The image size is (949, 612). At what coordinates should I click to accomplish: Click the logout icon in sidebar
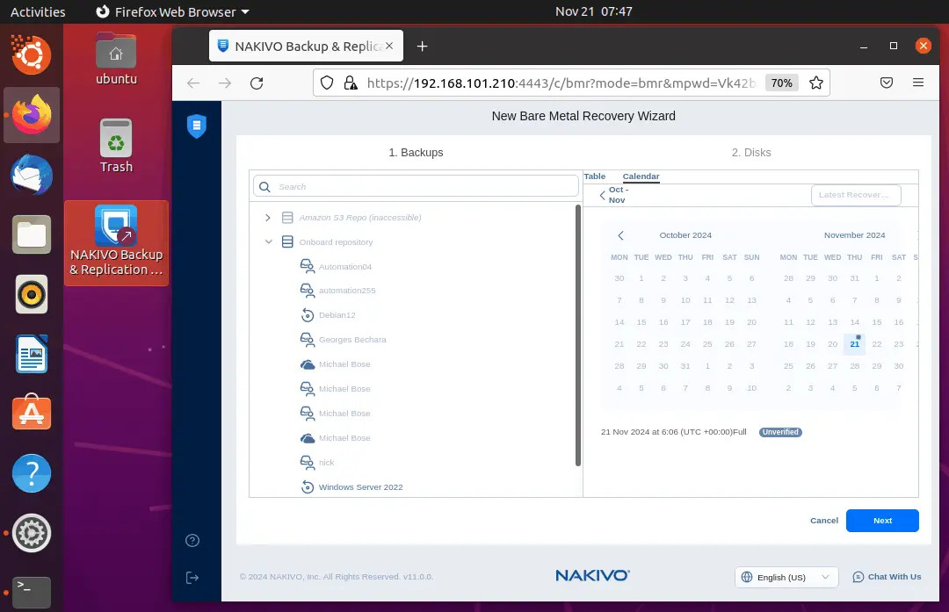[192, 578]
